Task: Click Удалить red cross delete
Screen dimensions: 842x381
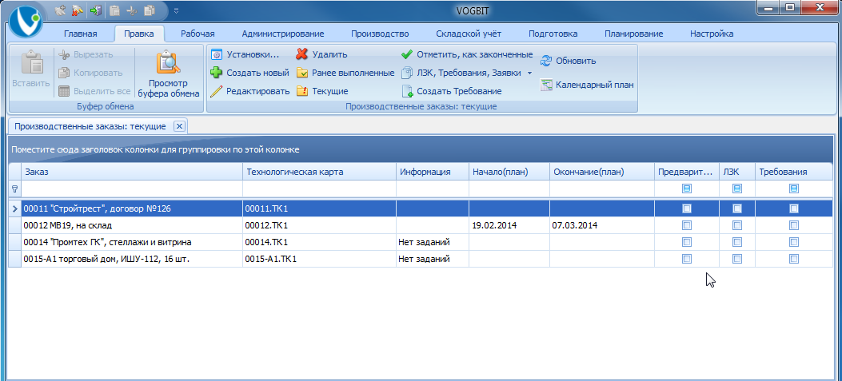Action: 322,54
